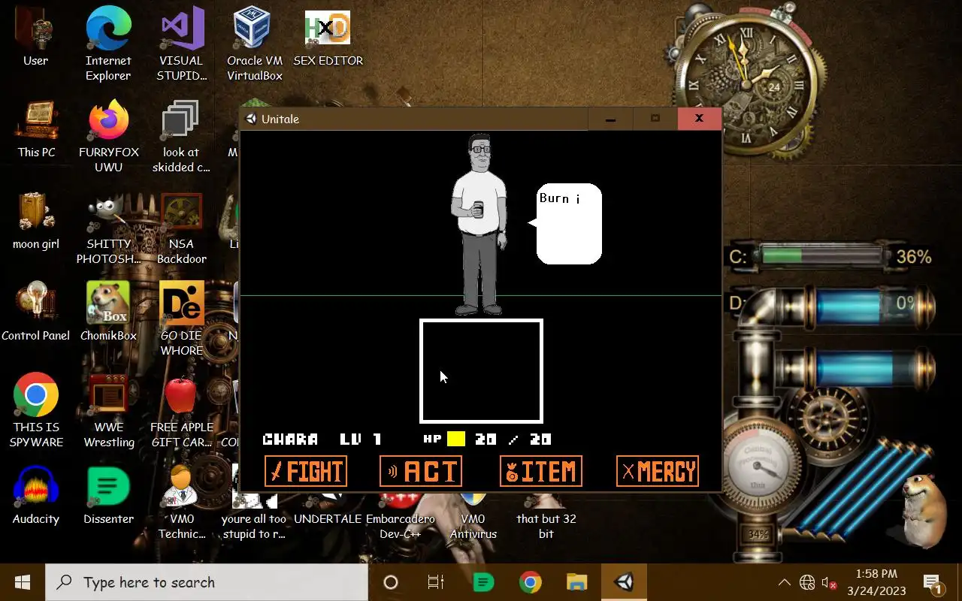This screenshot has height=601, width=962.
Task: Select the GIMP mascot desktop icon
Action: coord(108,228)
